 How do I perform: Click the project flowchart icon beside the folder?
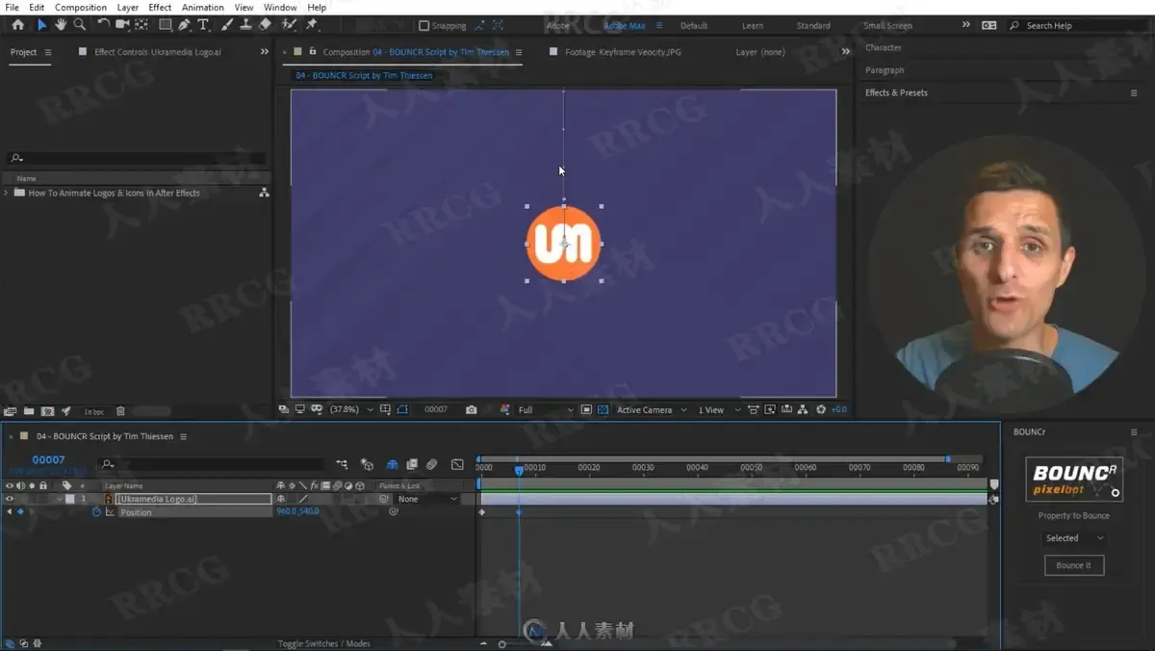click(264, 193)
